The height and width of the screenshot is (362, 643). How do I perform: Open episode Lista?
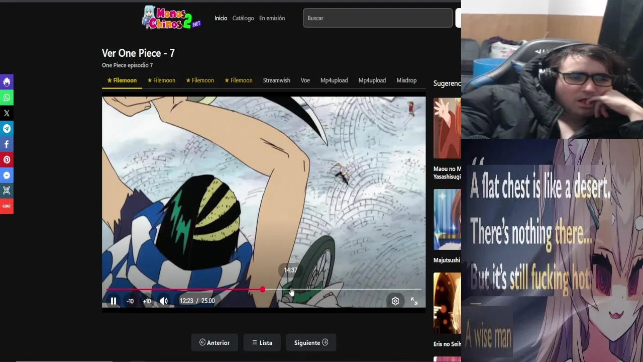(x=262, y=342)
